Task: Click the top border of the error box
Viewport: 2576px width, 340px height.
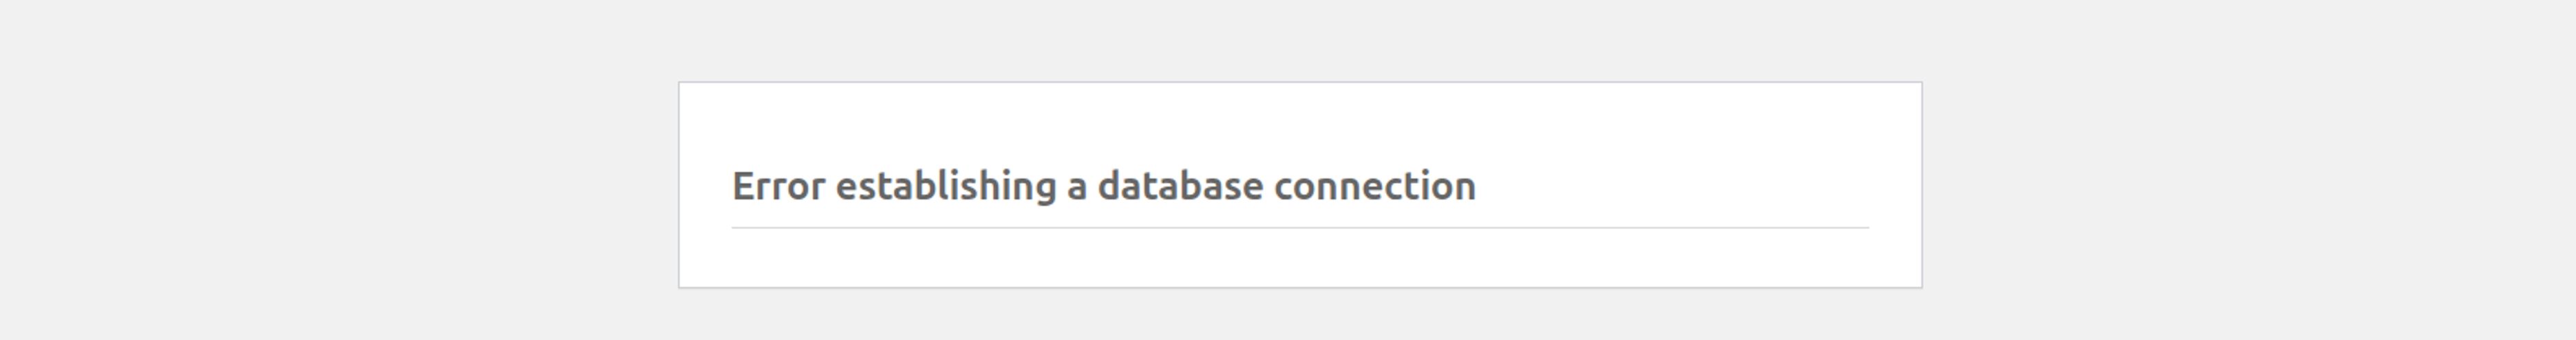Action: tap(1300, 83)
